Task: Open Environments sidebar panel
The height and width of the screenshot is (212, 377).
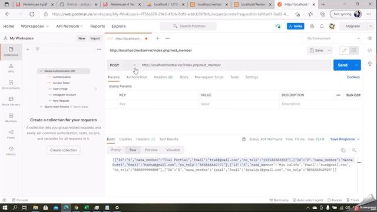Action: point(11,85)
